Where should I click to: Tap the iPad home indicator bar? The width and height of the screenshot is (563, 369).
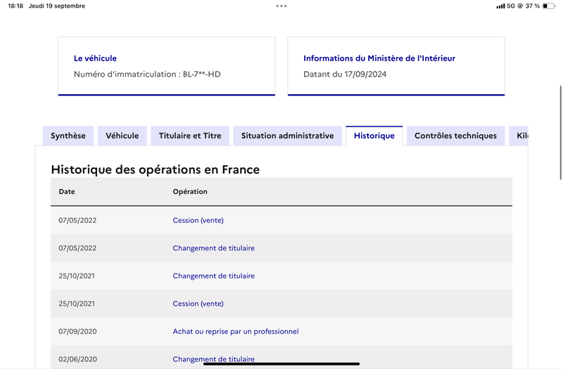tap(281, 364)
